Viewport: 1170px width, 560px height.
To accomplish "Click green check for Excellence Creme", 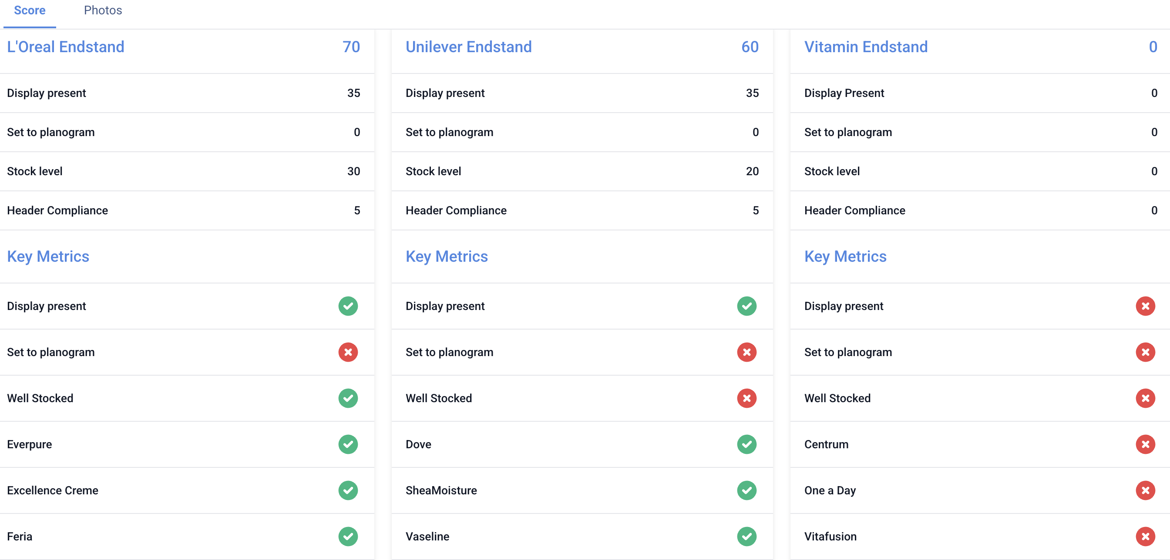I will coord(348,490).
